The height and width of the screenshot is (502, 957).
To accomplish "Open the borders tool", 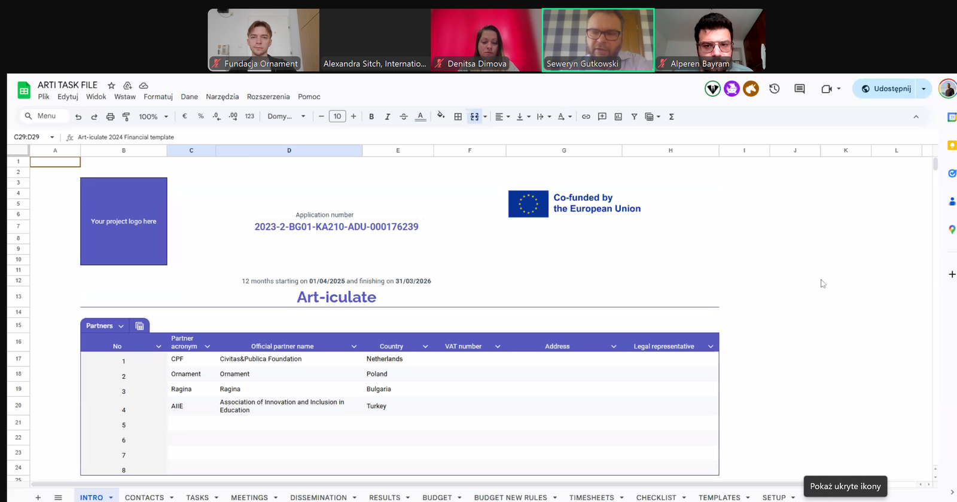I will 458,117.
